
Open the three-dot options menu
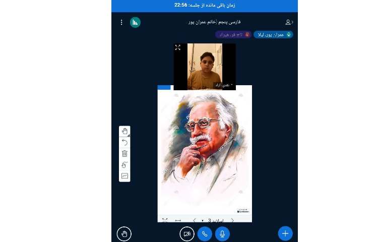click(x=121, y=22)
